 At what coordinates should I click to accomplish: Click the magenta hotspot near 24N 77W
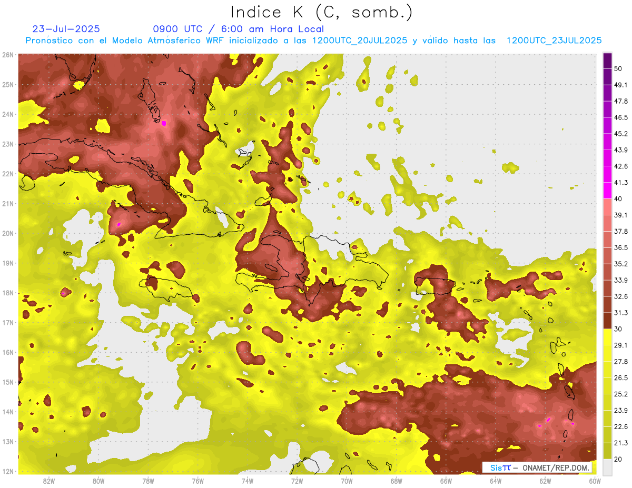164,123
